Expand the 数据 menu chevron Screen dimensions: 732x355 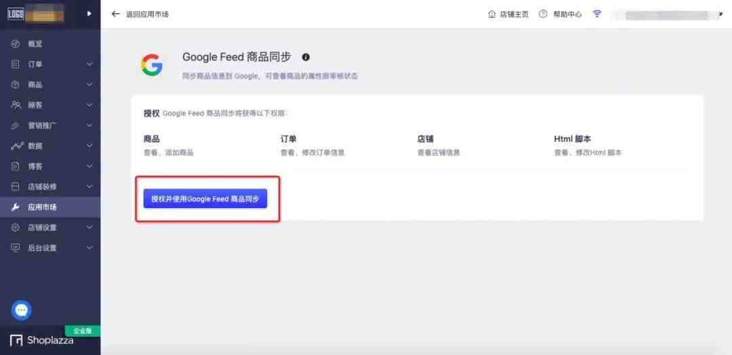(x=89, y=146)
